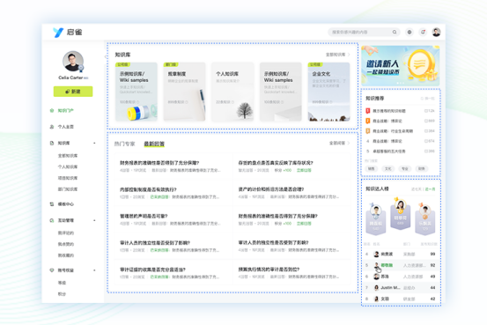Click the 知识门户 sidebar icon

pyautogui.click(x=52, y=110)
